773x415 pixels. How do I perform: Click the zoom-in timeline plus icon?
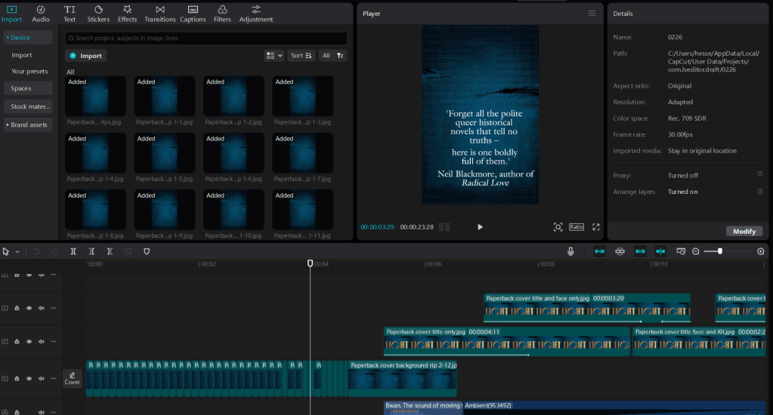(x=760, y=251)
